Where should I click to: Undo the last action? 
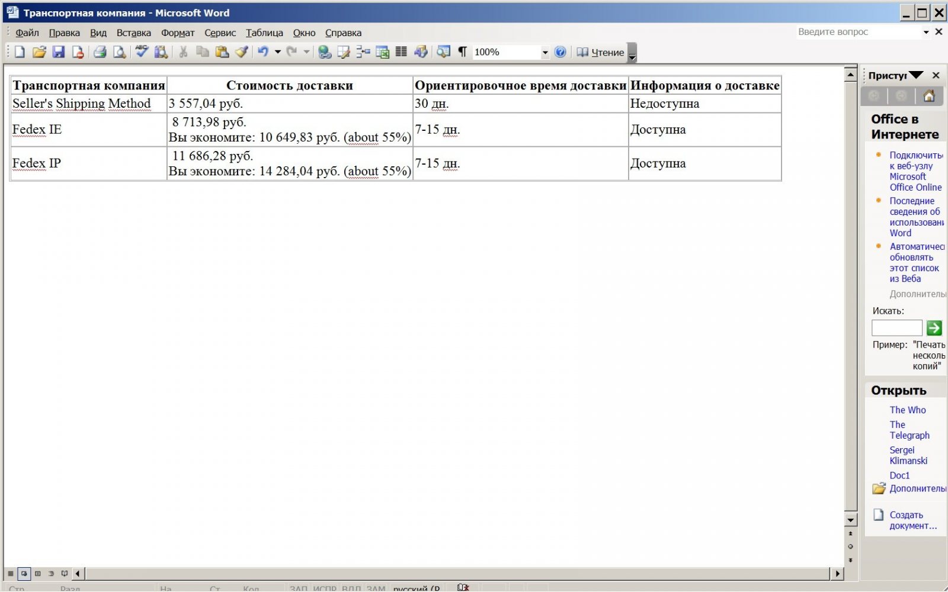pyautogui.click(x=263, y=52)
